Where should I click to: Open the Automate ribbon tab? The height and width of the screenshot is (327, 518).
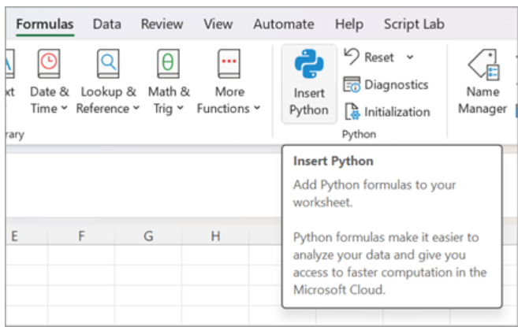(x=284, y=24)
